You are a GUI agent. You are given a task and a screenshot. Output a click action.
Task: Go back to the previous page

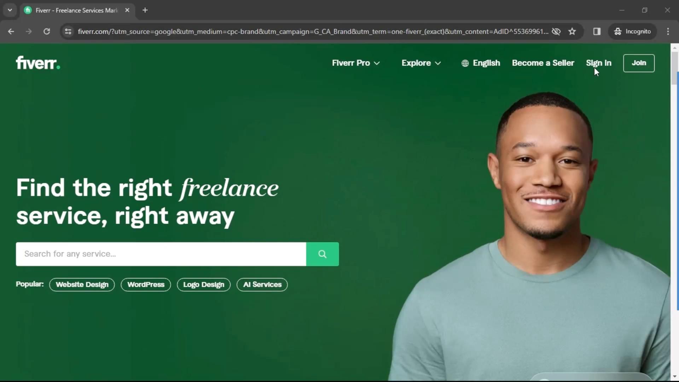(11, 31)
